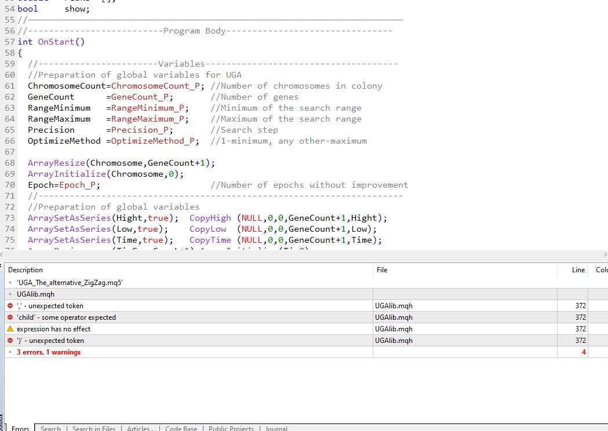Open the Code Base tab
The height and width of the screenshot is (431, 608).
[x=181, y=428]
